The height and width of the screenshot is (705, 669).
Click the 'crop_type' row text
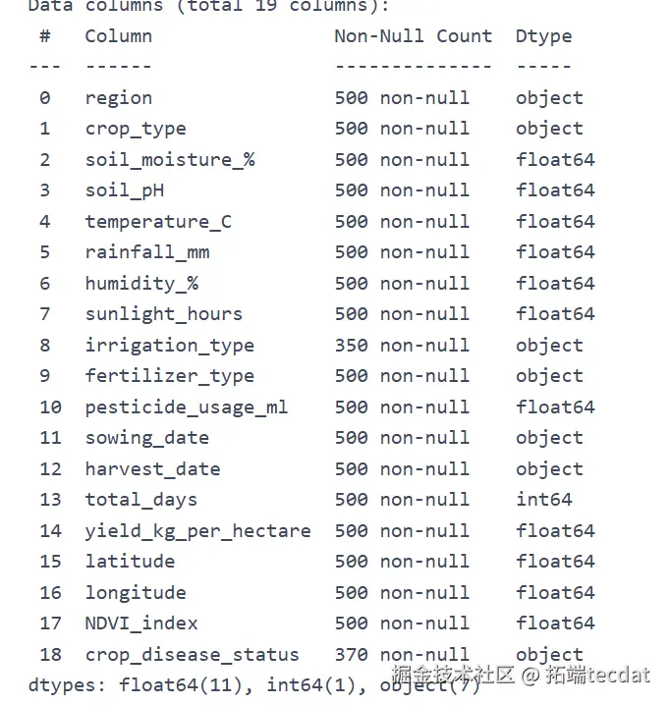135,129
